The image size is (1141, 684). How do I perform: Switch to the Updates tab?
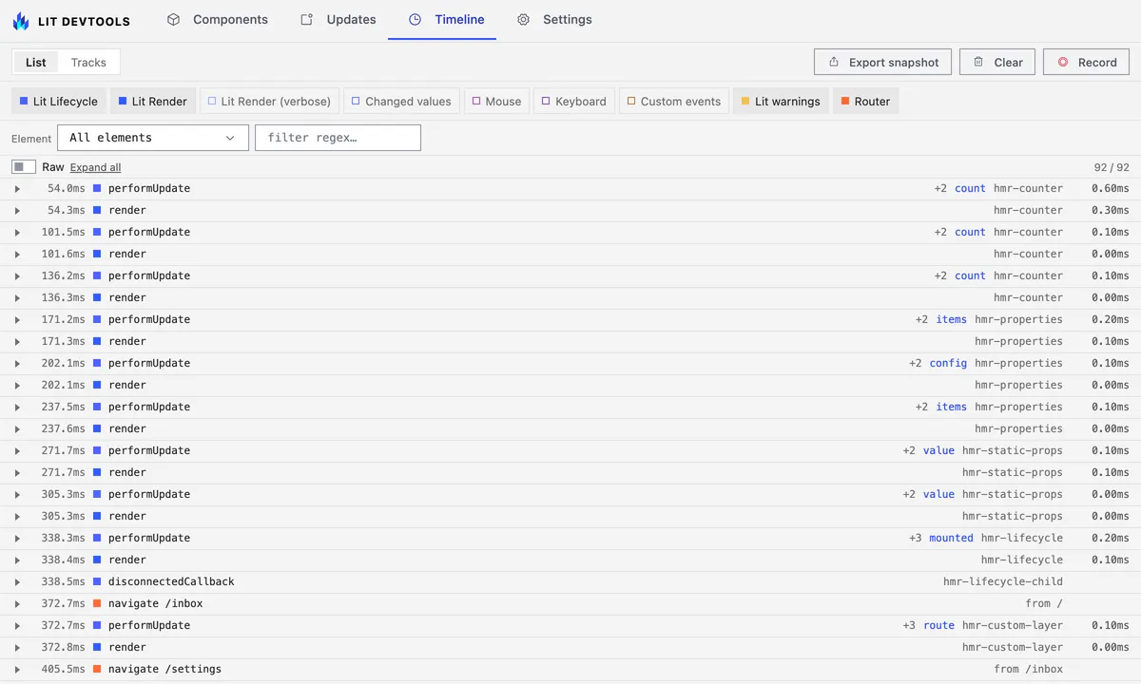(x=338, y=19)
